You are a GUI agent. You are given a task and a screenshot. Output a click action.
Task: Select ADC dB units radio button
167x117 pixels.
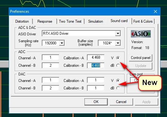click(x=118, y=65)
